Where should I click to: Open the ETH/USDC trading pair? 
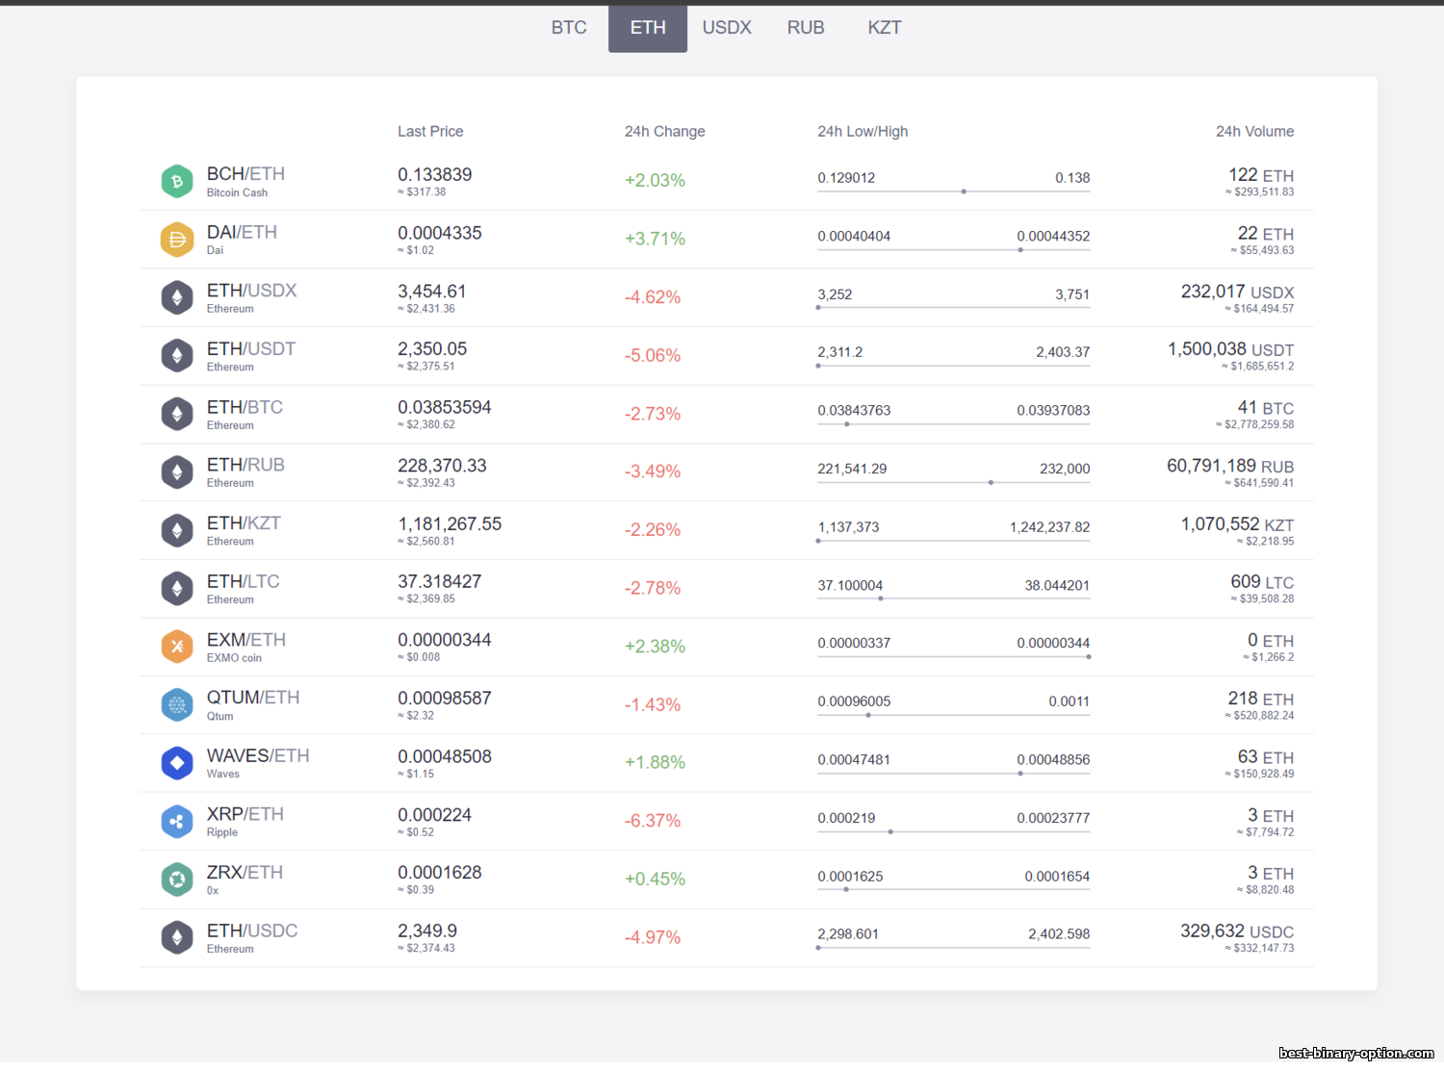[x=727, y=938]
